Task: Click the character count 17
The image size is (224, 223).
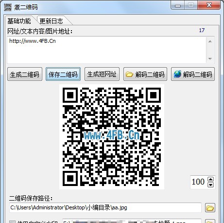Action: 202,30
